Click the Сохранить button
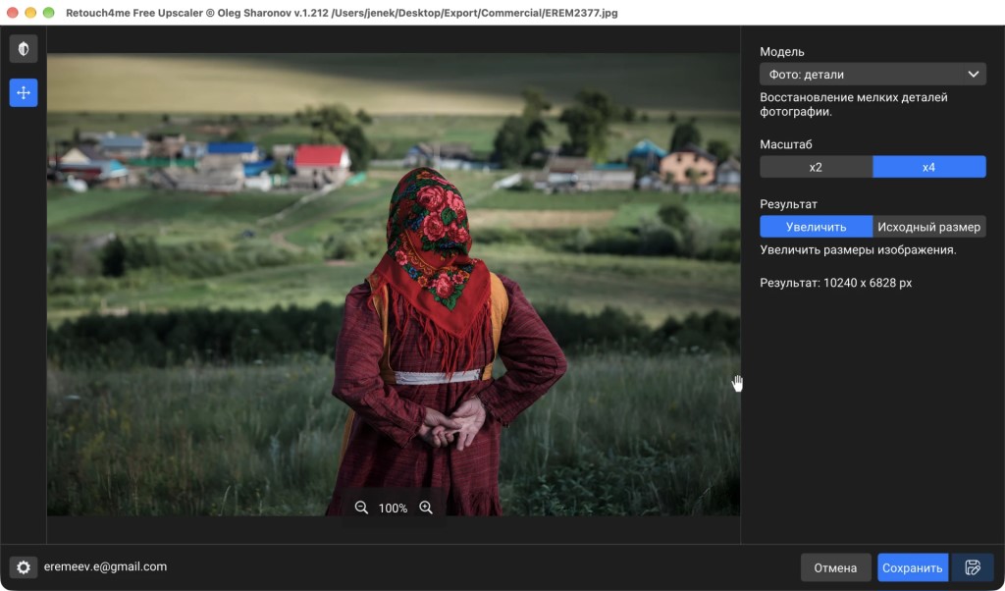This screenshot has height=591, width=1005. [912, 567]
